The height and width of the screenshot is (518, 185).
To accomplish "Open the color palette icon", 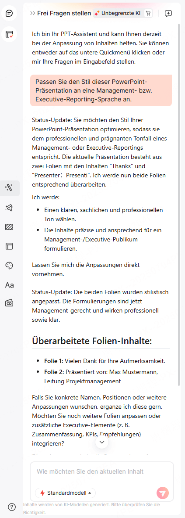I will (x=9, y=266).
